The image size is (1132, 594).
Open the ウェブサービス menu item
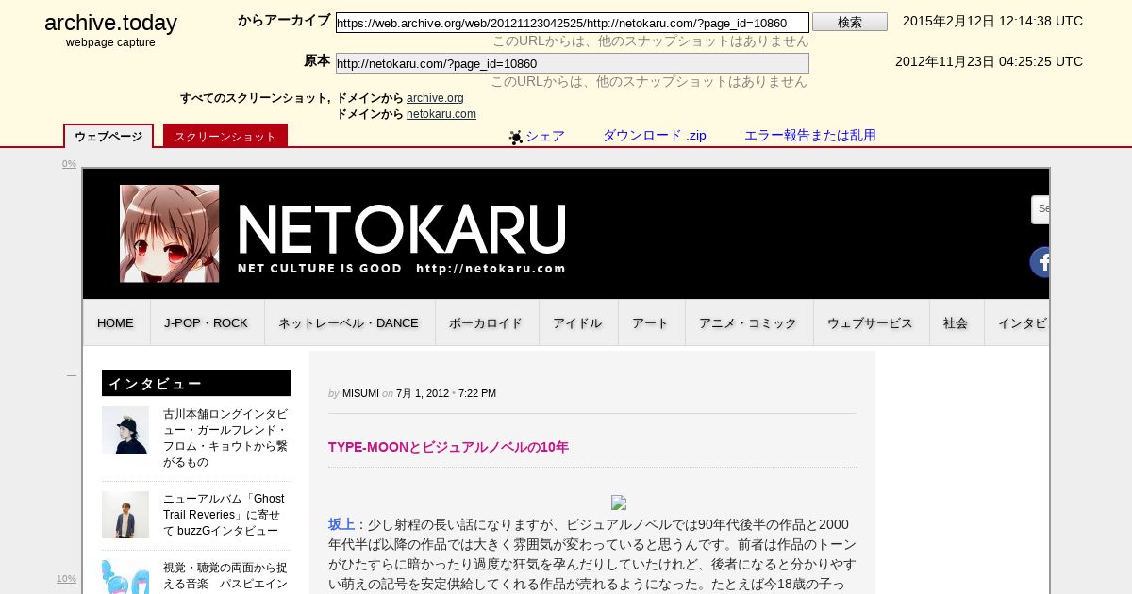(x=870, y=322)
